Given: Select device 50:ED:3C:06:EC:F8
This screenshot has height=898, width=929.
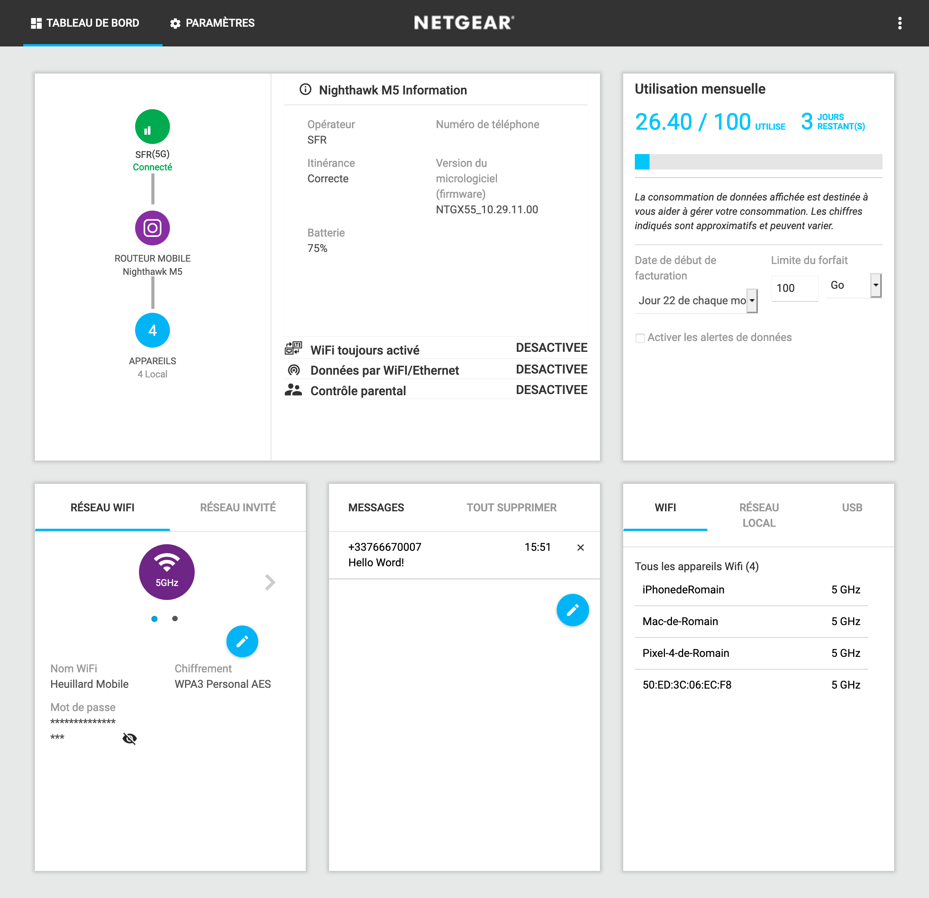Looking at the screenshot, I should click(x=751, y=685).
